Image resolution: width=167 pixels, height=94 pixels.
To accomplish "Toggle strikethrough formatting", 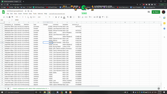I will coord(61,17).
